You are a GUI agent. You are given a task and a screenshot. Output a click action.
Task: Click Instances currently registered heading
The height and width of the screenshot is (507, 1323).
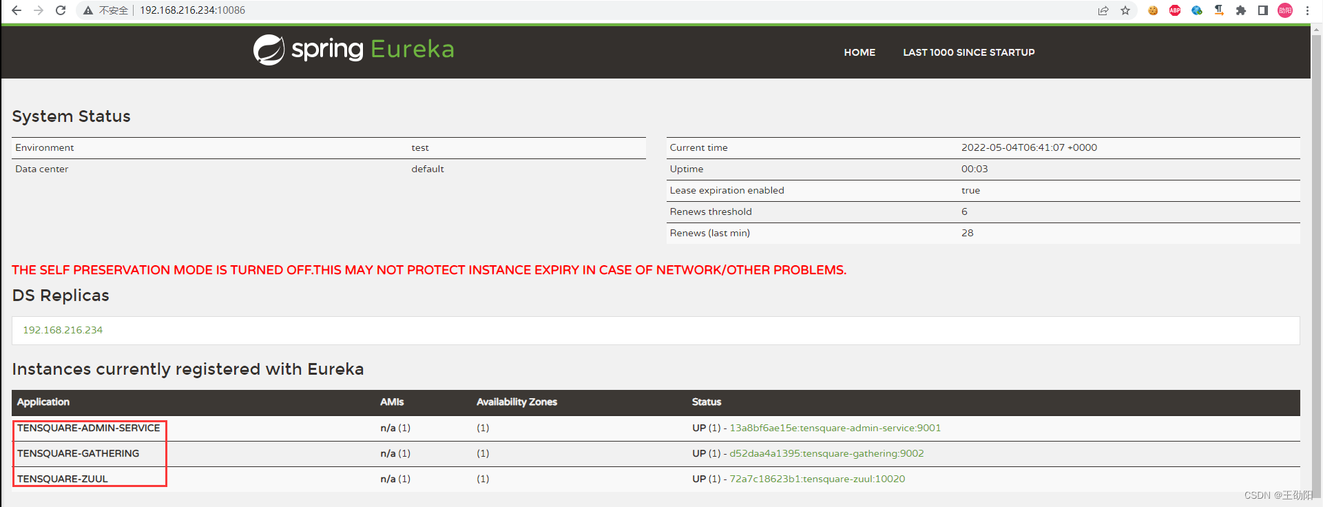[x=187, y=369]
